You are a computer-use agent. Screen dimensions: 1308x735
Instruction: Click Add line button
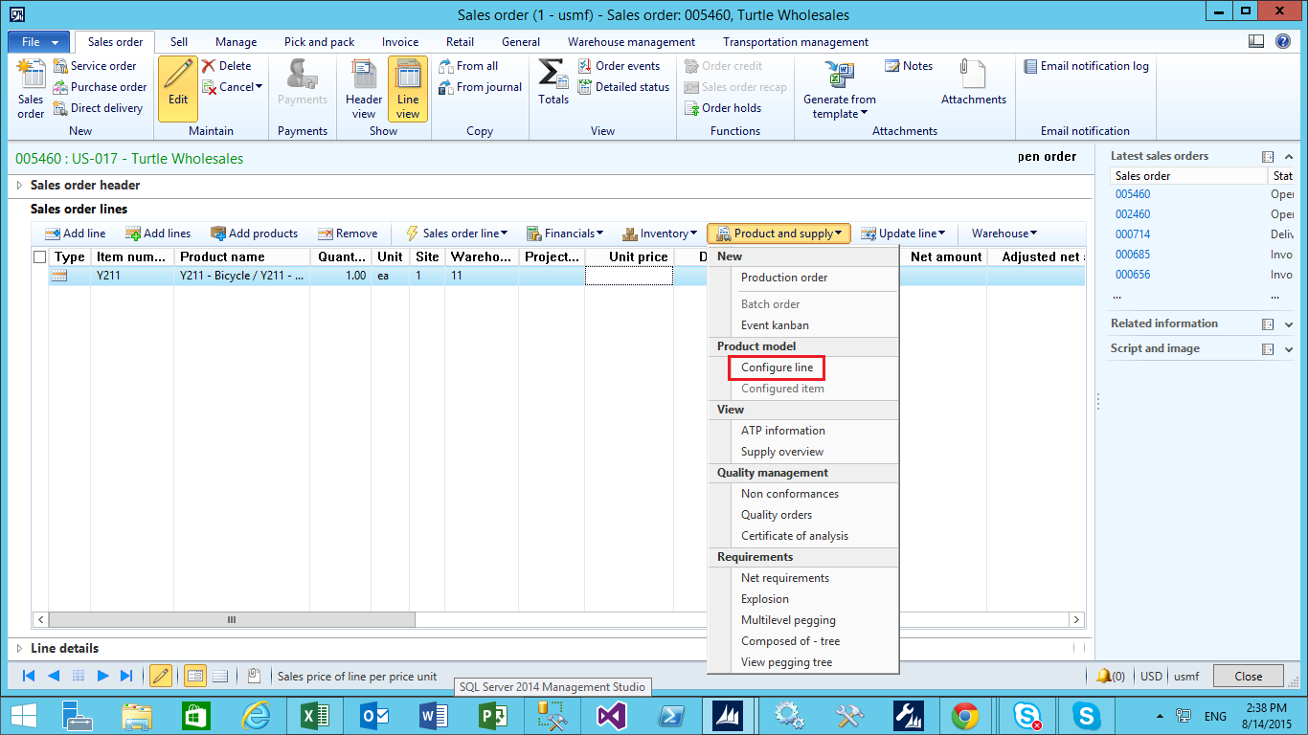pyautogui.click(x=76, y=234)
